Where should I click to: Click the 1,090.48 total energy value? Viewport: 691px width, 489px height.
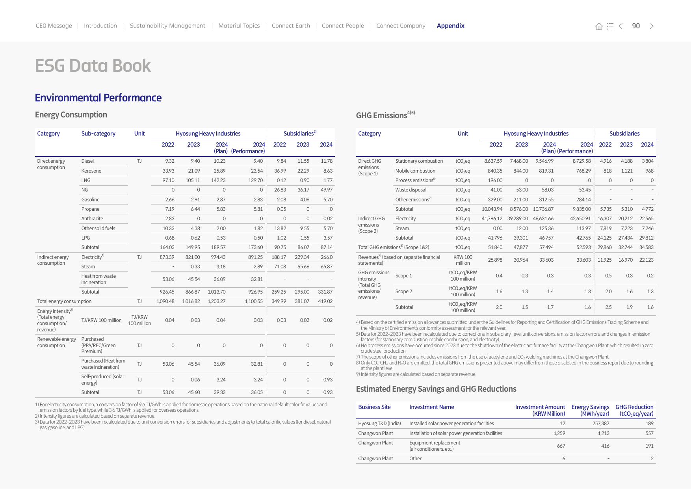(165, 301)
